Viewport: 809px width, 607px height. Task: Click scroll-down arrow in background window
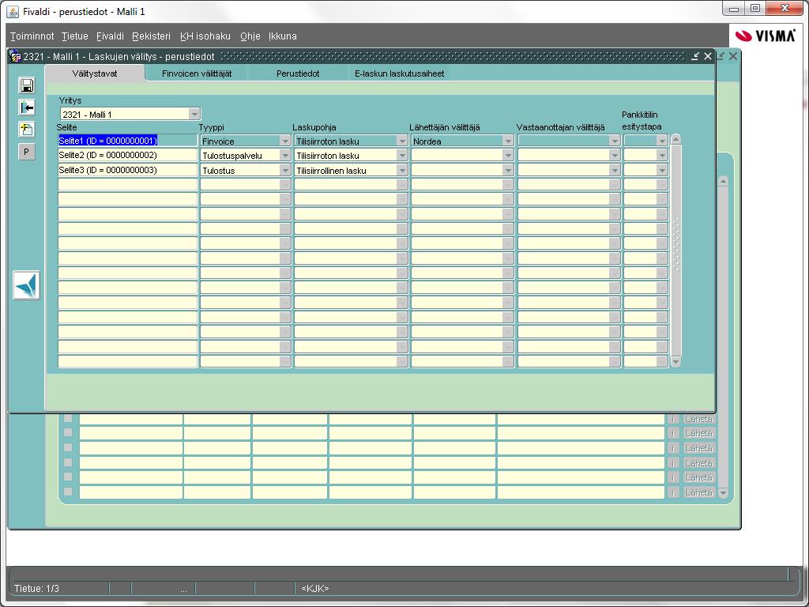point(724,493)
